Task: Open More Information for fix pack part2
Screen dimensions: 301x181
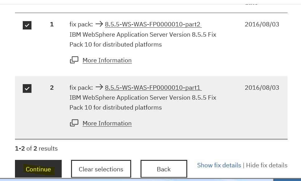Action: click(107, 60)
